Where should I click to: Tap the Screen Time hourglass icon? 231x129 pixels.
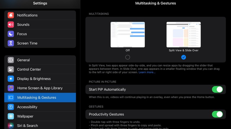tap(11, 43)
